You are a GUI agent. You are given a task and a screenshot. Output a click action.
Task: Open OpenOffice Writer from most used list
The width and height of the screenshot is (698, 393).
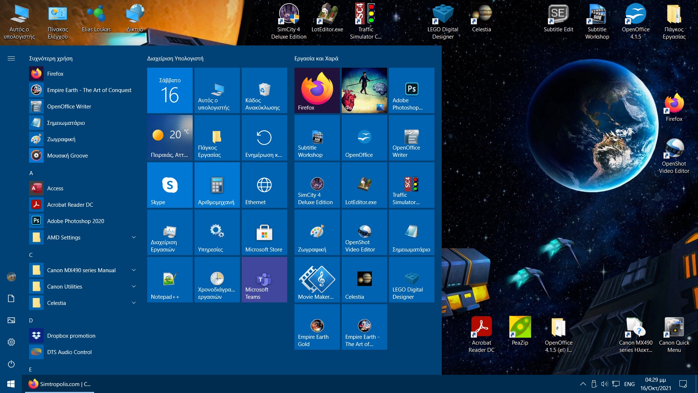point(84,106)
